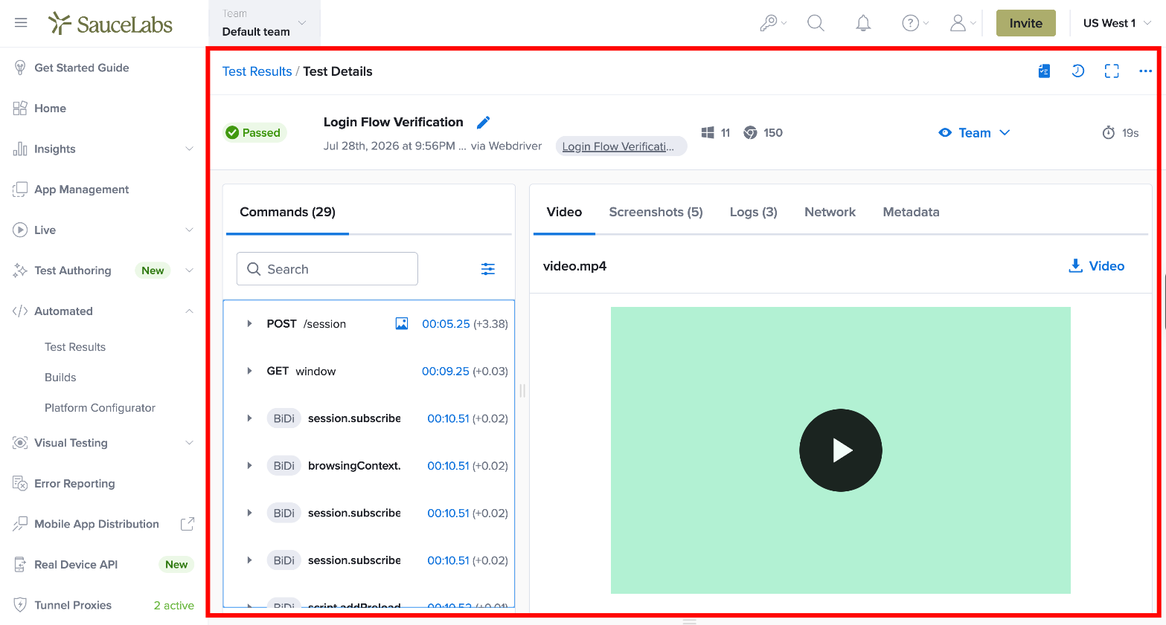Expand the browsingContext. command row
Image resolution: width=1166 pixels, height=625 pixels.
tap(249, 466)
